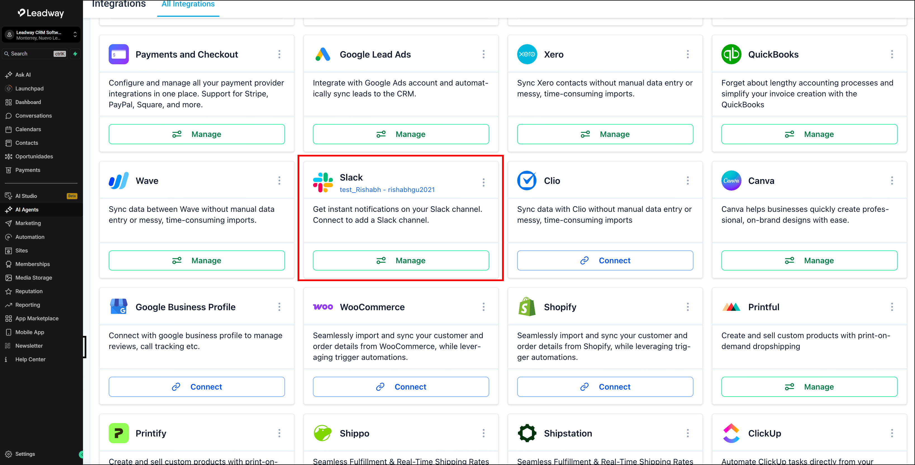Screen dimensions: 915x465
Task: Open more options for ClickUp
Action: pos(892,433)
